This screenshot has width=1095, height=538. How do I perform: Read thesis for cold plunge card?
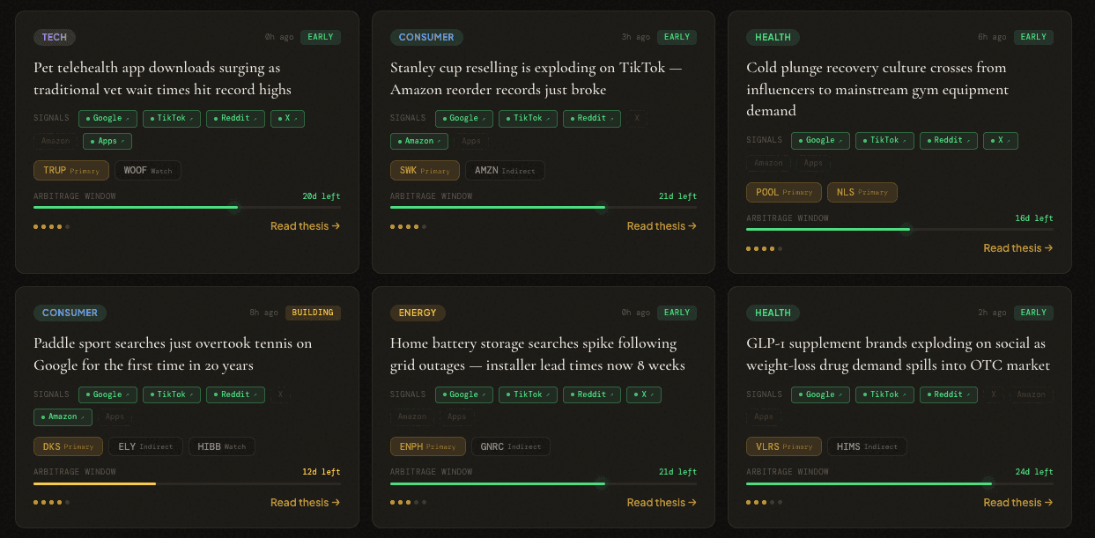[1018, 248]
